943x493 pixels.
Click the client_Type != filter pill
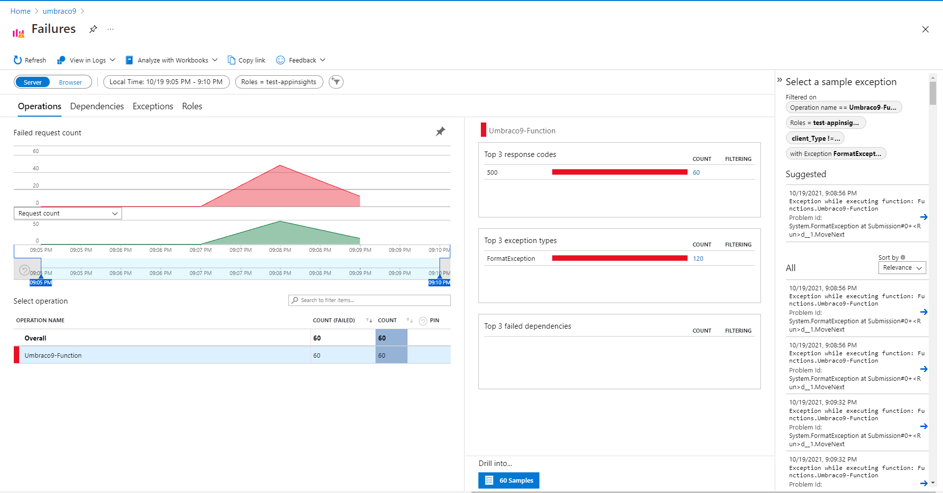coord(816,138)
